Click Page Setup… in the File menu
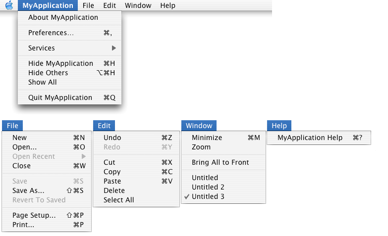This screenshot has height=236, width=388. (47, 215)
